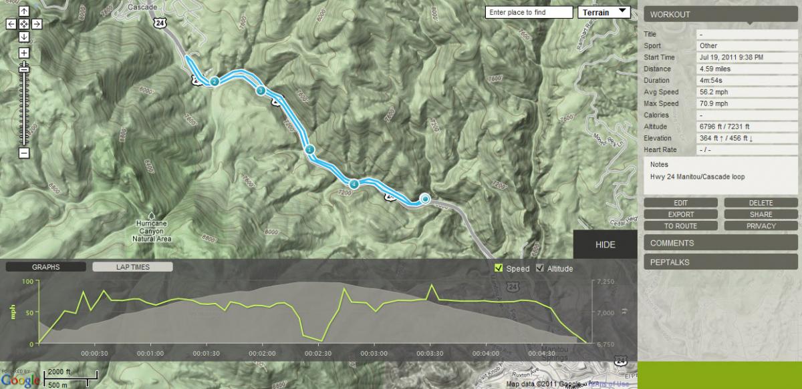The width and height of the screenshot is (802, 389).
Task: Select route lap marker 4
Action: click(x=354, y=183)
